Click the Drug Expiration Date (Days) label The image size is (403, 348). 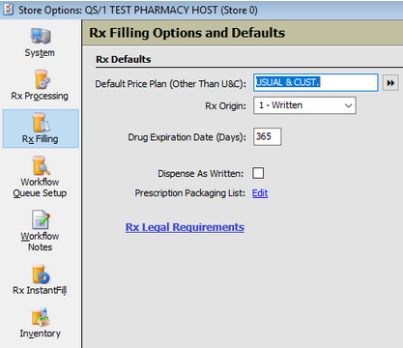[187, 137]
